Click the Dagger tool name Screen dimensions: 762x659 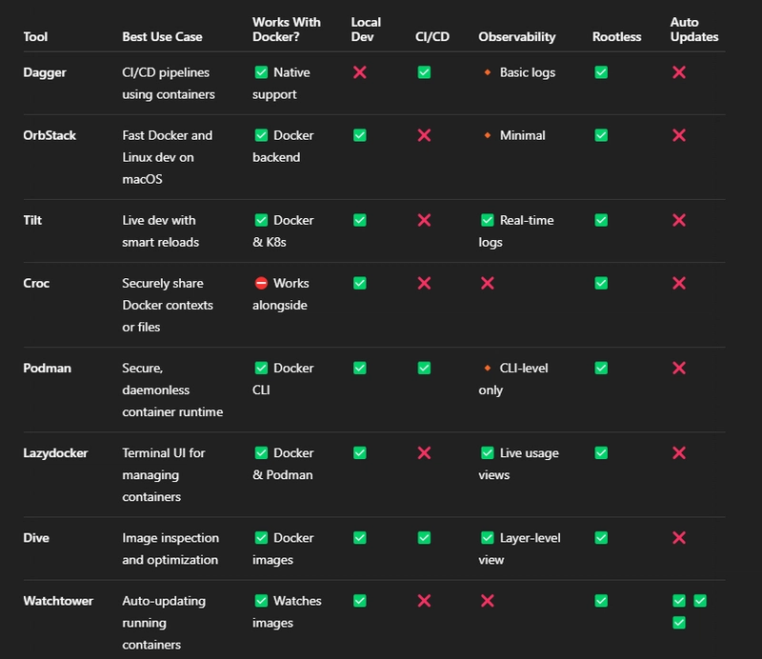coord(45,72)
